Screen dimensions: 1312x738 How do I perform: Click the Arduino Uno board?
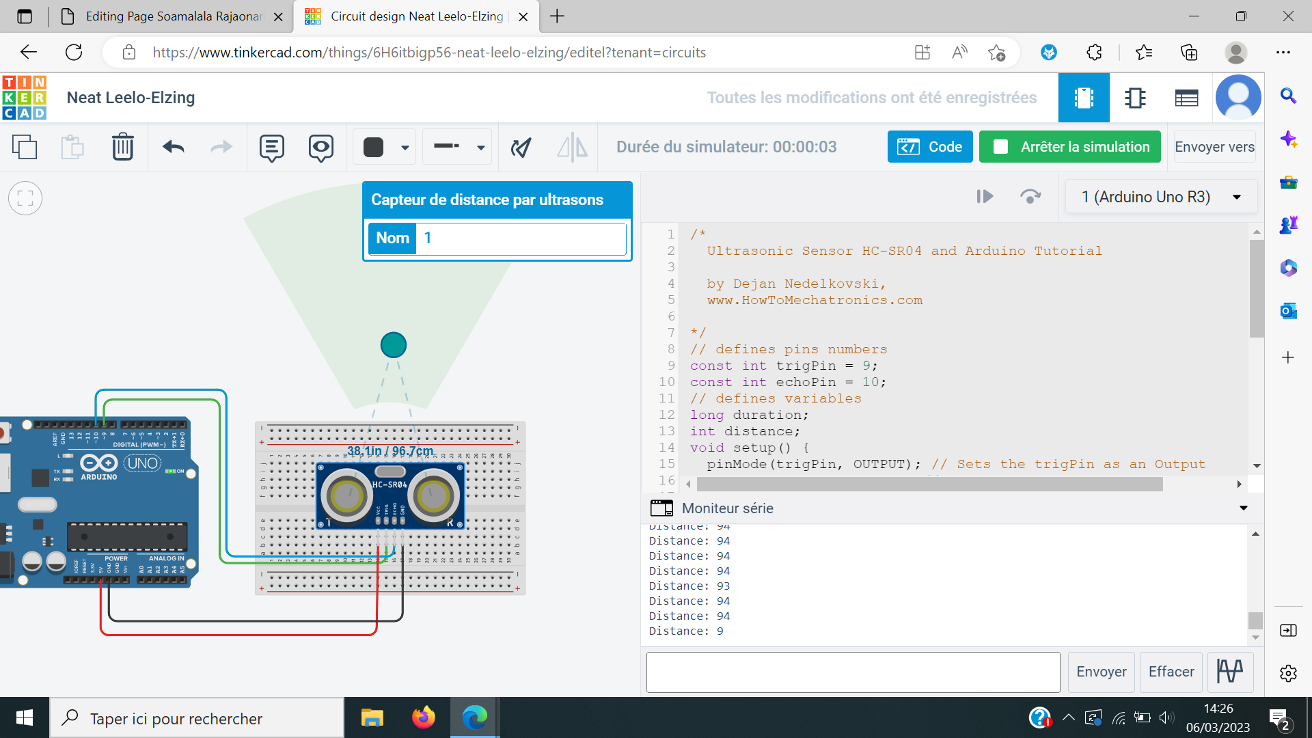(x=99, y=502)
